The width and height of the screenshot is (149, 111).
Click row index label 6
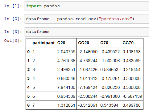tap(28, 105)
